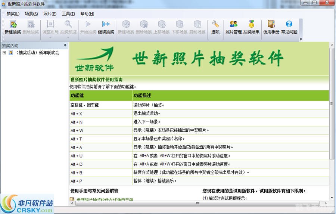Select the 调整布局 toolbar icon
Image resolution: width=336 pixels, height=214 pixels.
click(50, 24)
